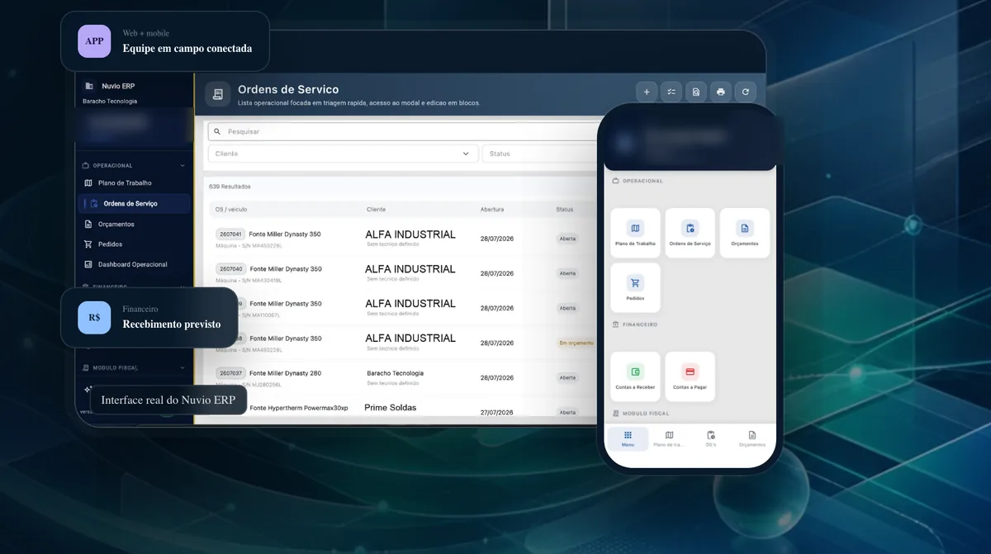Open Pedidos in the desktop sidebar
Screen dimensions: 991x554
pyautogui.click(x=133, y=244)
